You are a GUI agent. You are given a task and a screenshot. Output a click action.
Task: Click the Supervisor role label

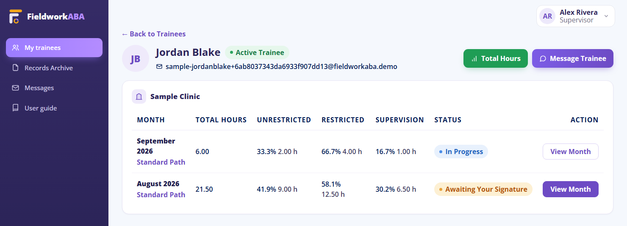coord(577,20)
